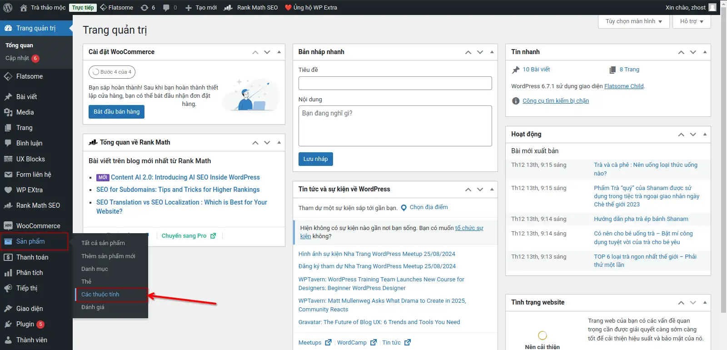Open the Tùy chọn màn hình dropdown
The height and width of the screenshot is (350, 727).
[x=634, y=21]
